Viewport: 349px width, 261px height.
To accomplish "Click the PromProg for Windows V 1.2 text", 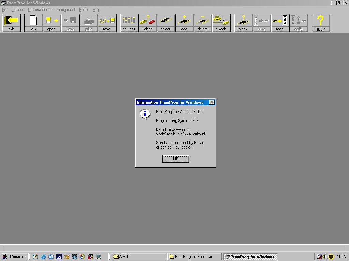I will point(179,111).
